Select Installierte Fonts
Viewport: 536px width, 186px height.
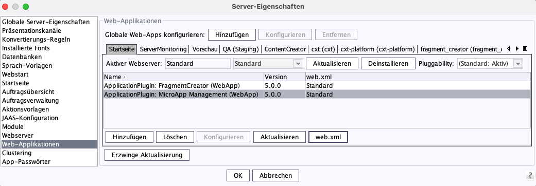pyautogui.click(x=49, y=48)
